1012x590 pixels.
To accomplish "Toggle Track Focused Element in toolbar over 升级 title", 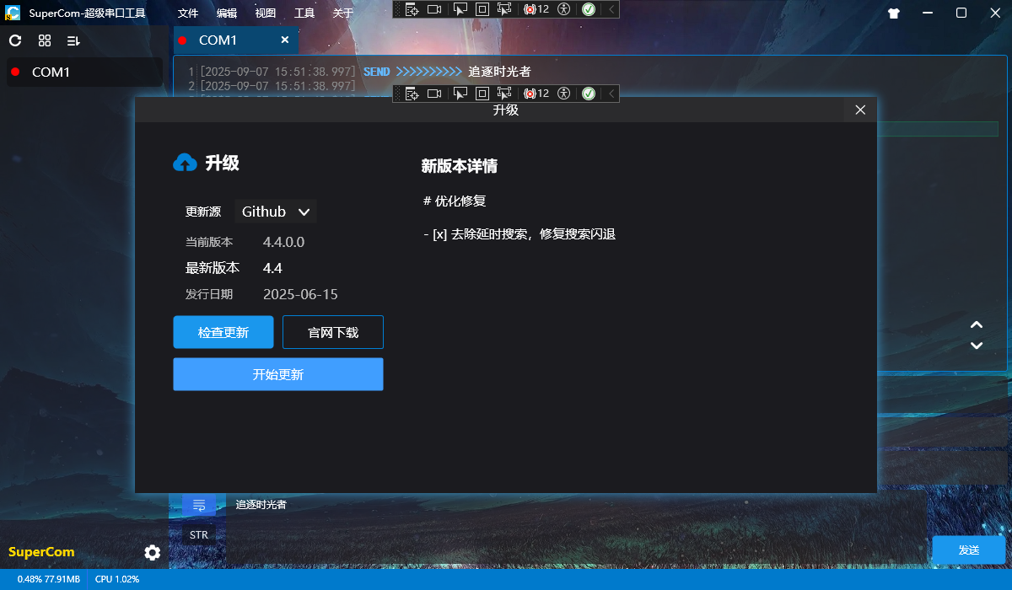I will (x=504, y=94).
